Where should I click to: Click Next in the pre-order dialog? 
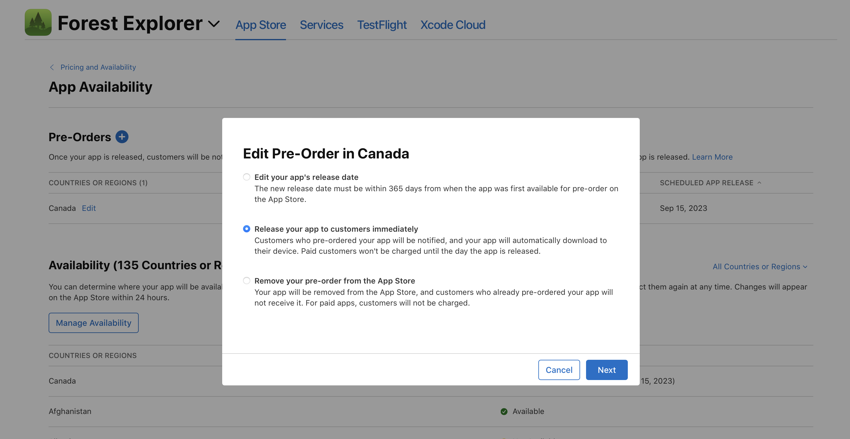(x=607, y=370)
